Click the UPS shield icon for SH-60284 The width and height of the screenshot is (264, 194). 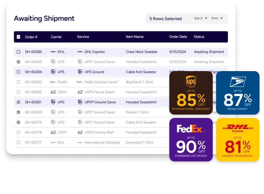tap(53, 72)
